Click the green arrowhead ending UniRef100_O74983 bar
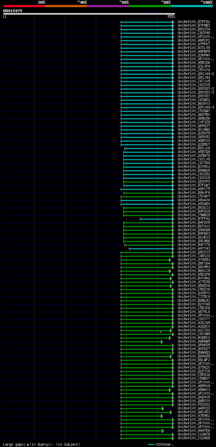 coord(170,260)
